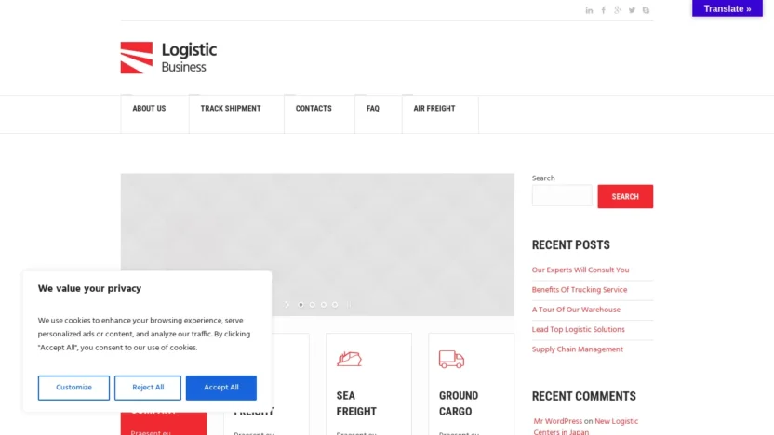Click the 'Recent Posts' heading
Screen dimensions: 774x435
coord(570,245)
